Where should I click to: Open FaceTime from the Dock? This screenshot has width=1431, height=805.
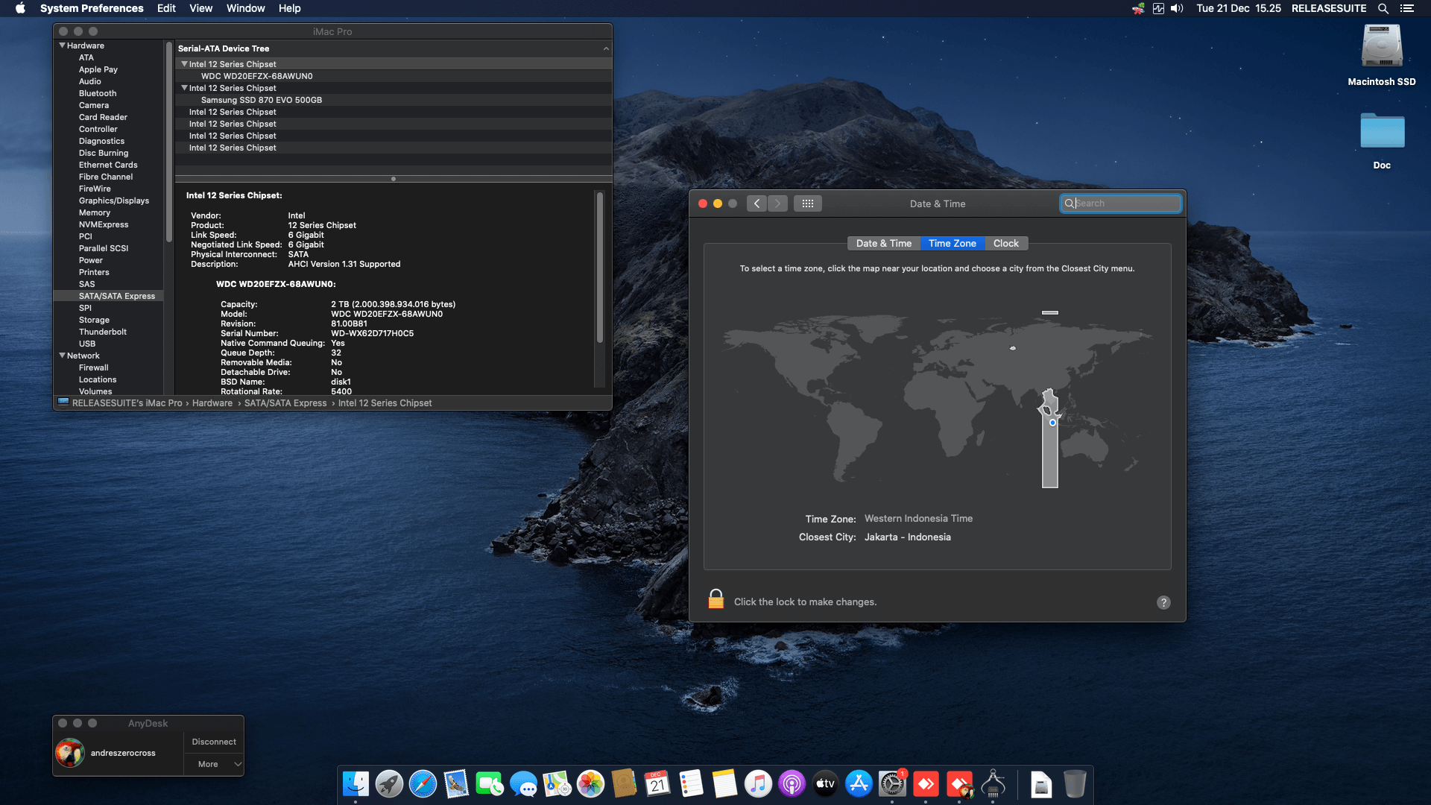coord(490,784)
